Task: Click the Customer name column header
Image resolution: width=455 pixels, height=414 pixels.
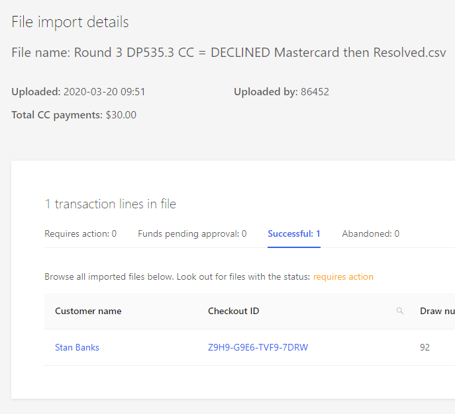Action: click(x=88, y=311)
